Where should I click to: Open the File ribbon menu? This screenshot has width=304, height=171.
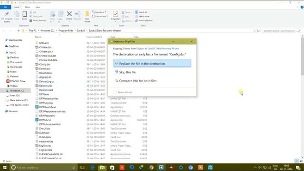coord(5,7)
